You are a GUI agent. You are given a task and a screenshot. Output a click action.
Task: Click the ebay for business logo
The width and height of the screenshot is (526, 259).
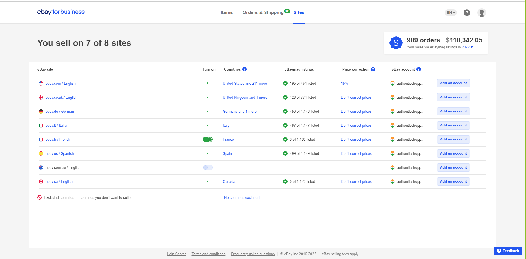pyautogui.click(x=61, y=12)
